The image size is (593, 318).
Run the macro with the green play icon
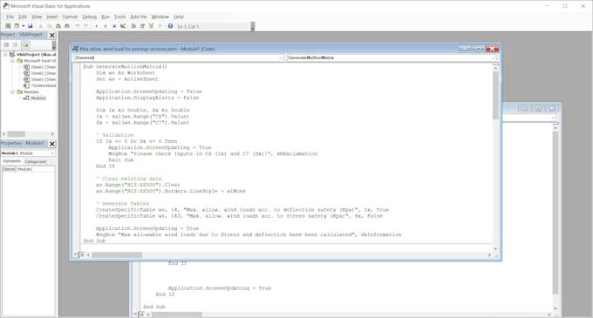96,26
